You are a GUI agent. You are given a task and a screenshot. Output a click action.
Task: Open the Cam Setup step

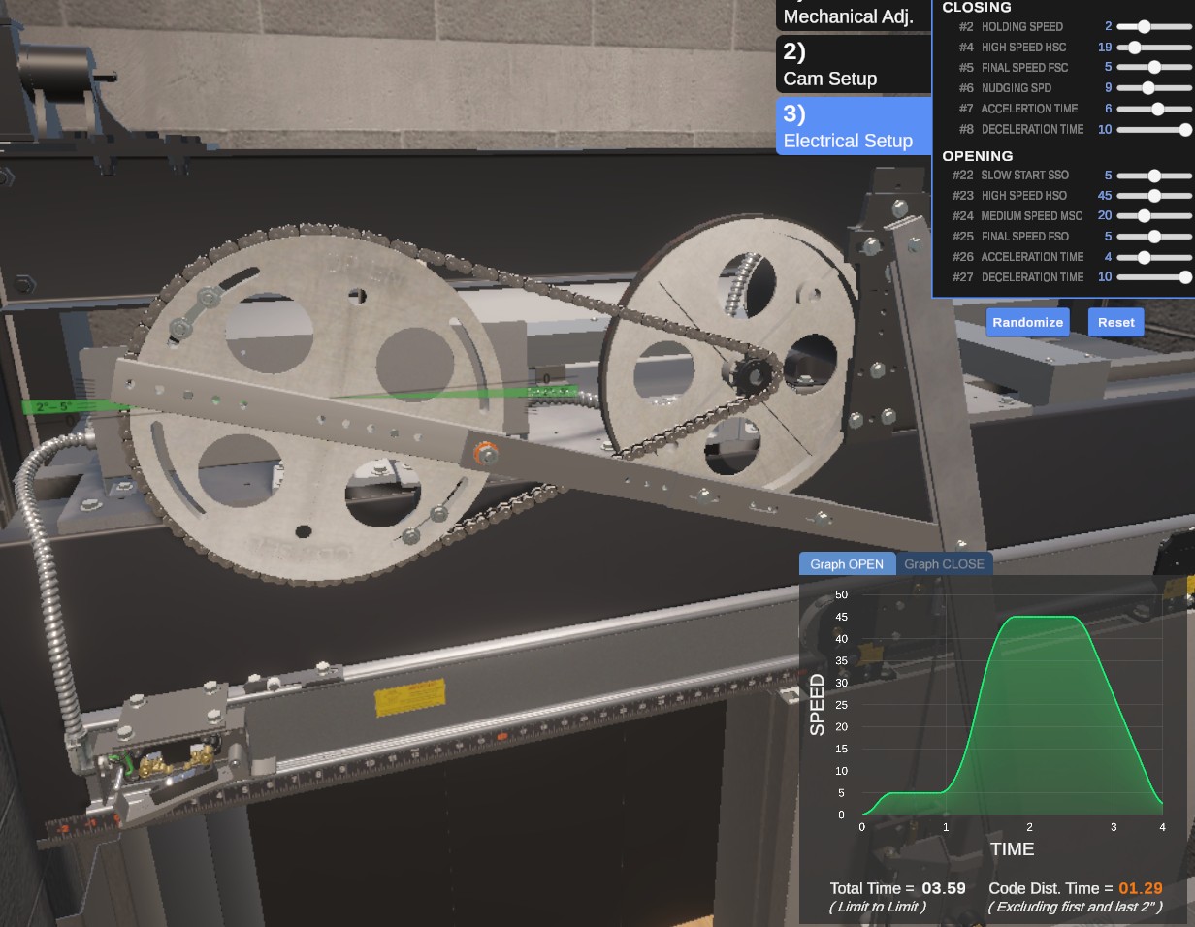(x=853, y=65)
